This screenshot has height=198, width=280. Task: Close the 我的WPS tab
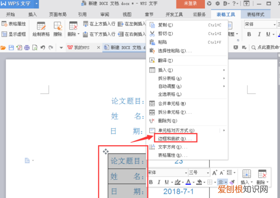tap(98, 48)
